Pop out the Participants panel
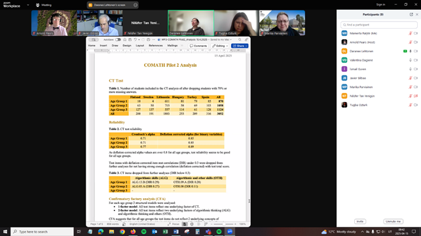Image resolution: width=421 pixels, height=236 pixels. [411, 14]
